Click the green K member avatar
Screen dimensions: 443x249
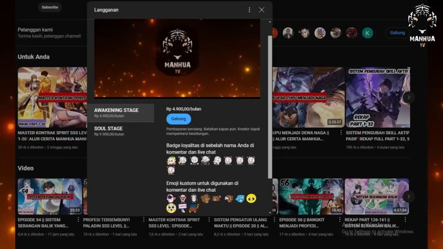tap(367, 33)
